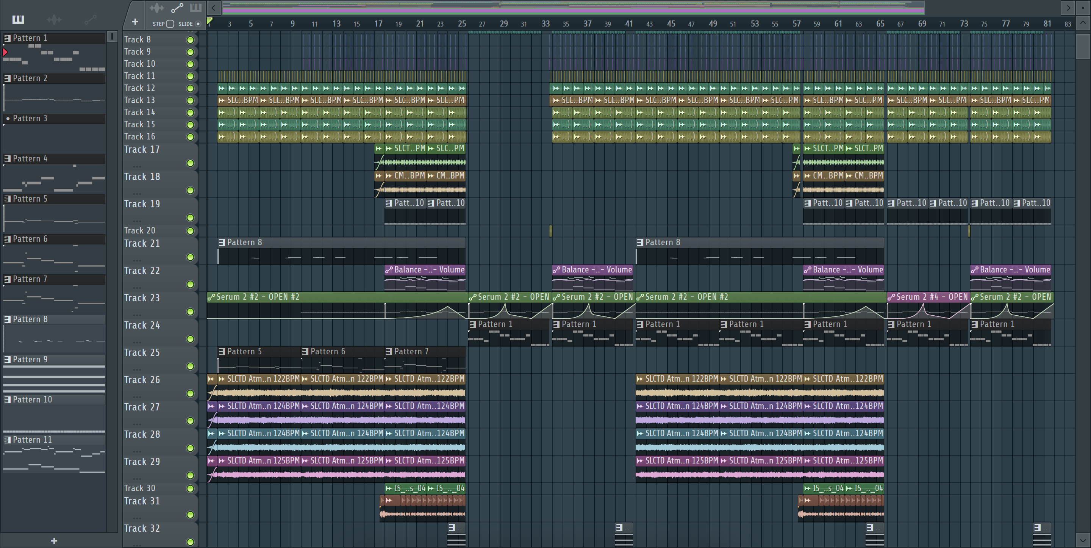
Task: Click the left arrow beside the song minimap
Action: (213, 8)
